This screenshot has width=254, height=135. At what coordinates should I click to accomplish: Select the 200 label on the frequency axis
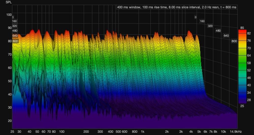(x=86, y=132)
